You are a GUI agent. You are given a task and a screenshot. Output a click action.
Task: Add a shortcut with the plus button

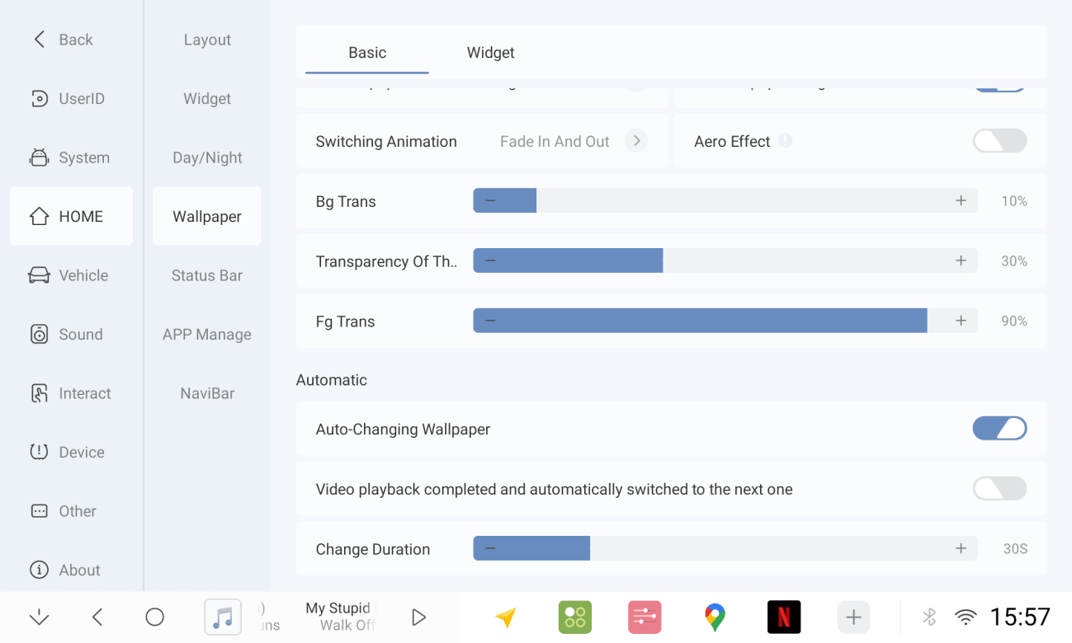853,617
